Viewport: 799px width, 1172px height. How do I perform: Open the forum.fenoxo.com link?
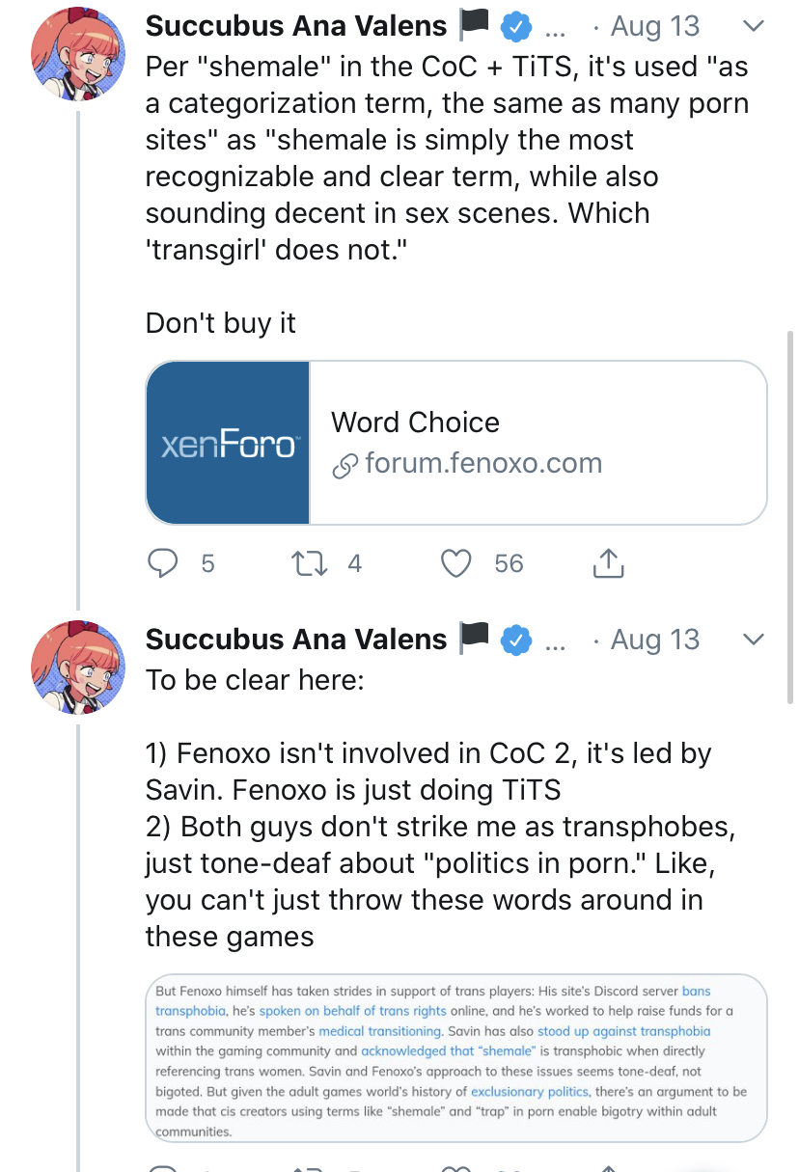482,464
